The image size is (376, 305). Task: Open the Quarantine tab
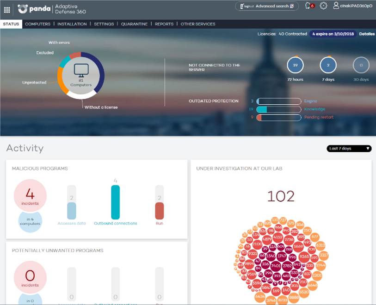[134, 24]
